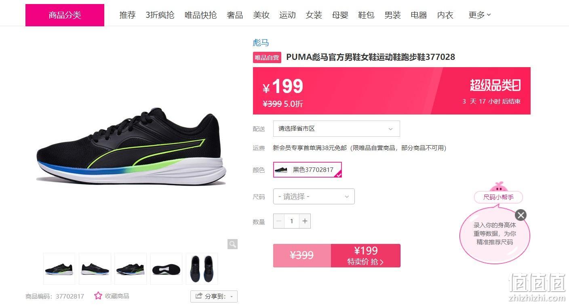Open the 鞋包 navigation item
569x305 pixels.
[366, 15]
